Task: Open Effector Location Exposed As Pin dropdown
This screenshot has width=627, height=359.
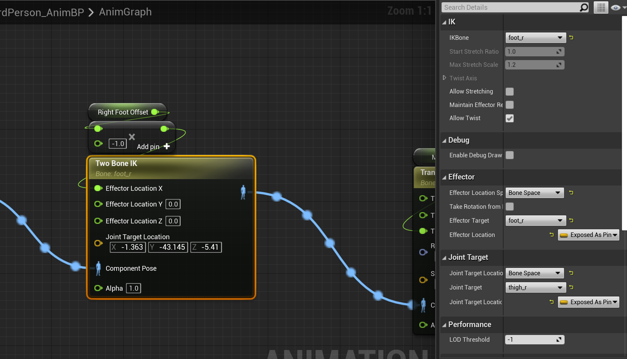Action: coord(588,235)
